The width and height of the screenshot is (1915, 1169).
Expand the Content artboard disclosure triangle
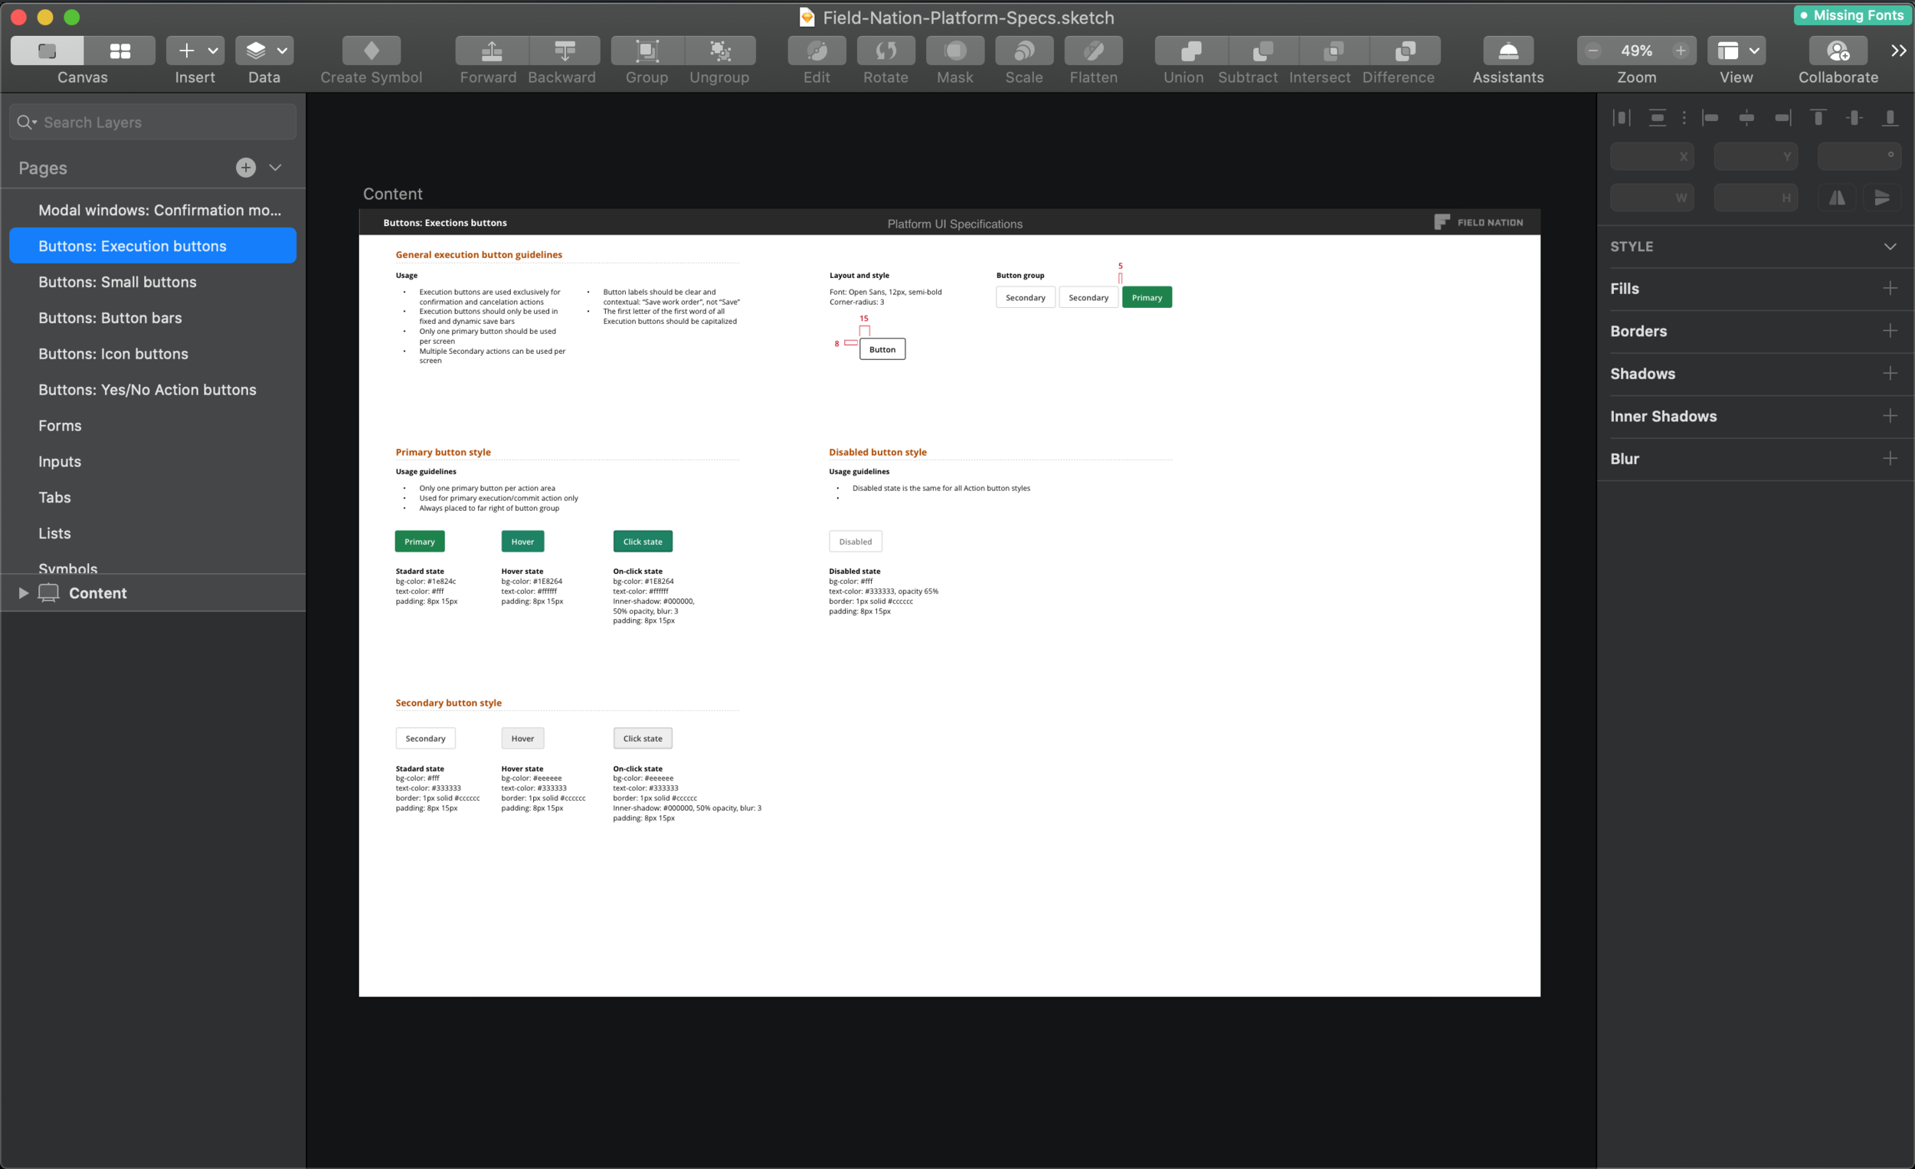coord(23,593)
